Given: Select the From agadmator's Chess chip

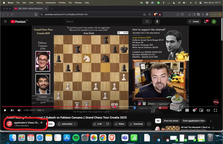Looking at the screenshot, I should 194,121.
